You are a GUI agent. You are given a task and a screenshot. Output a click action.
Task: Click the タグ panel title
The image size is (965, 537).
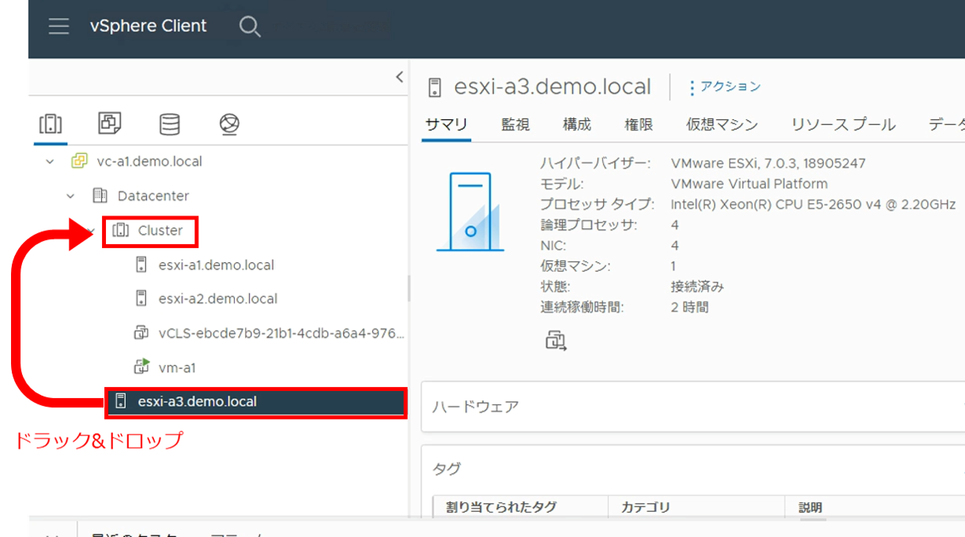point(447,469)
